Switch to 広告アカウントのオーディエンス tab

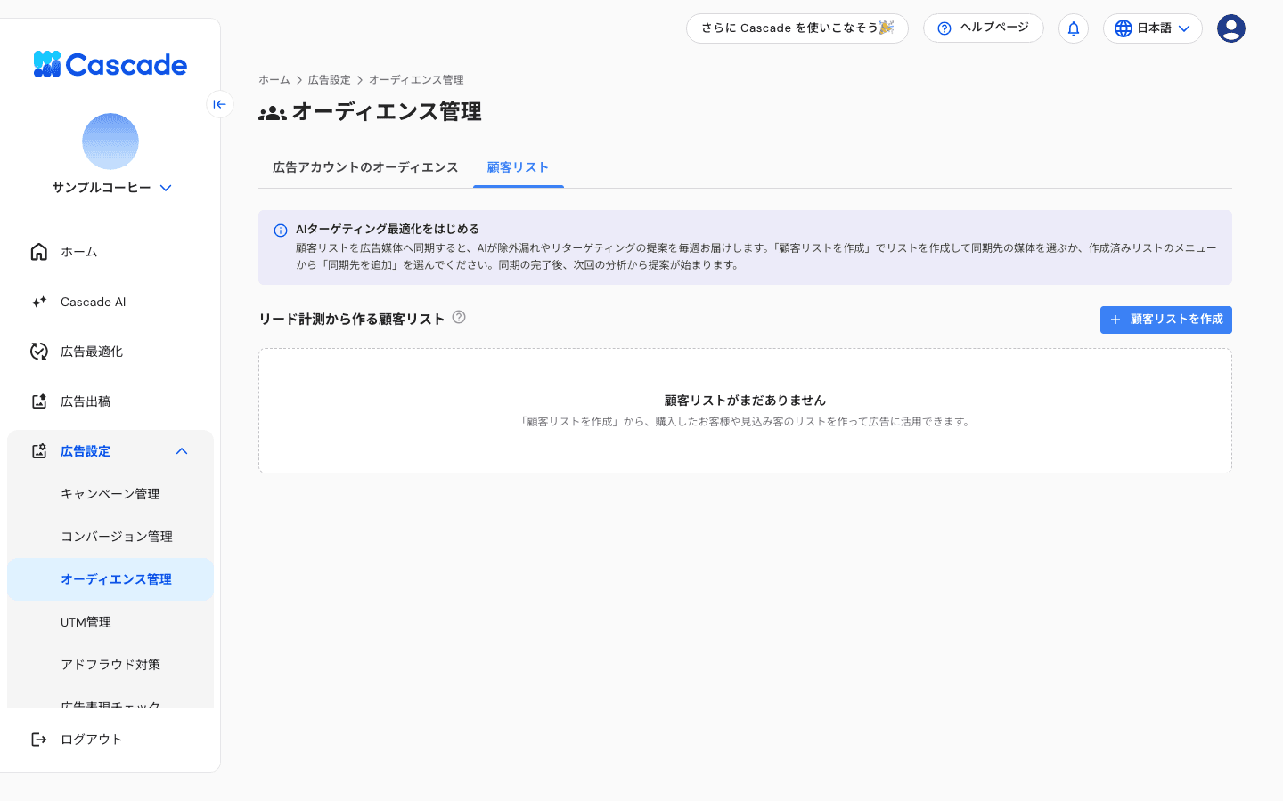tap(365, 167)
